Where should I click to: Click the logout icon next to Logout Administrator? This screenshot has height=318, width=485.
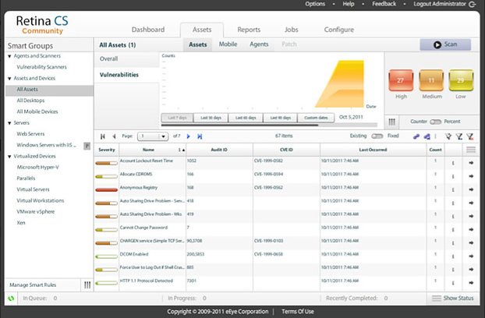point(473,4)
